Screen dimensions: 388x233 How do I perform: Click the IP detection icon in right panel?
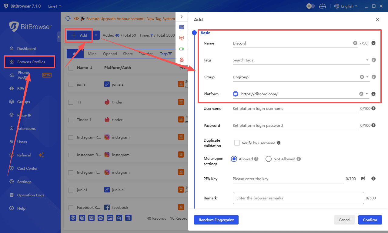[182, 38]
